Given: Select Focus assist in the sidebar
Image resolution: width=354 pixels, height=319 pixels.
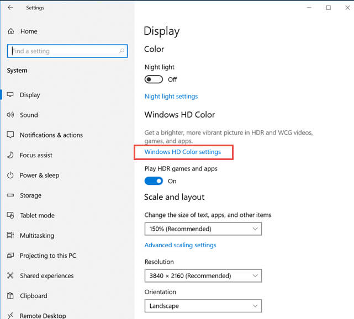Looking at the screenshot, I should coord(36,155).
